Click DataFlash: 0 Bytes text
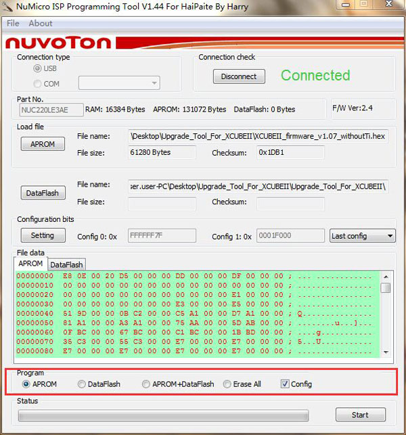 [265, 110]
